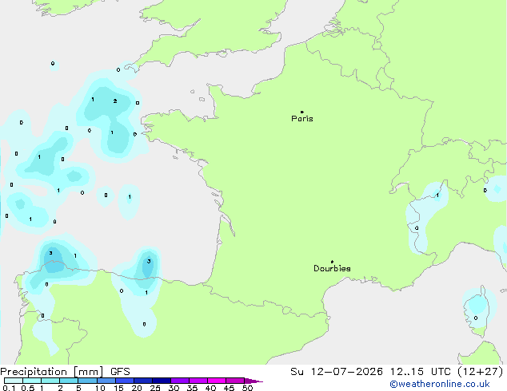Image resolution: width=507 pixels, height=391 pixels.
Task: Pick the legend swatch between 2 and 5
Action: pyautogui.click(x=69, y=381)
